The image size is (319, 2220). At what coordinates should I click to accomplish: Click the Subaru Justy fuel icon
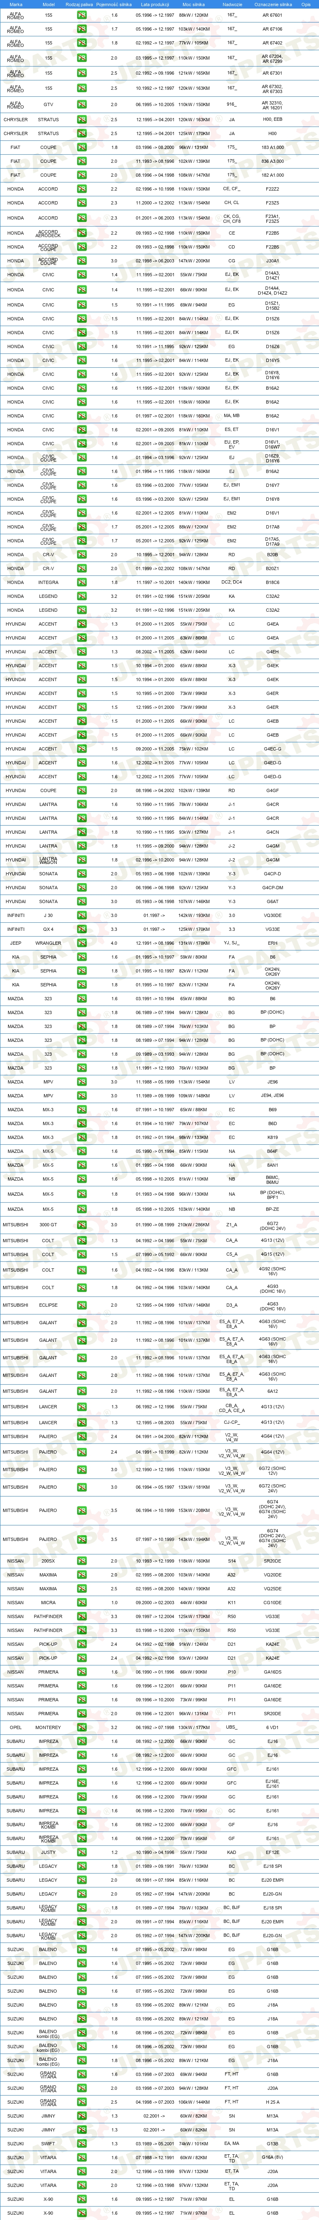coord(82,1852)
